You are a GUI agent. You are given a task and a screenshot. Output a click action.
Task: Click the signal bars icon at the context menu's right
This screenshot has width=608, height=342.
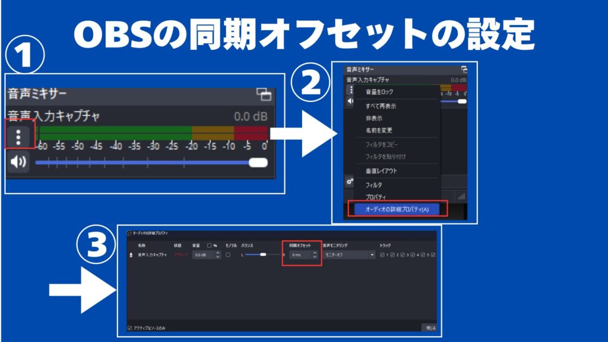tap(461, 195)
